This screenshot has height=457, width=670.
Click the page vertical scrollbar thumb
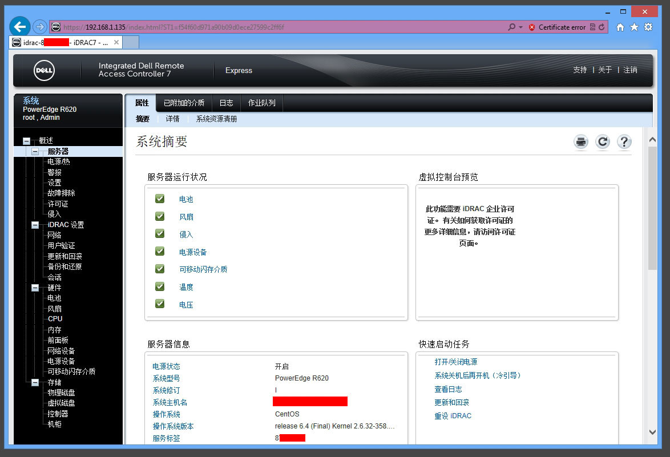point(652,208)
